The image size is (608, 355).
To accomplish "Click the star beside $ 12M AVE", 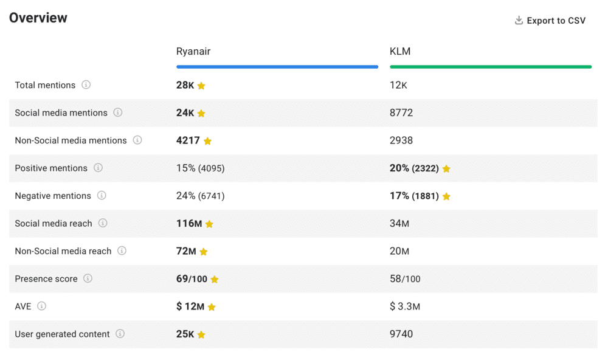I will point(212,308).
